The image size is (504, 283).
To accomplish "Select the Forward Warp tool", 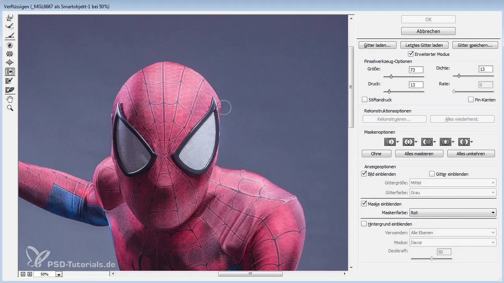I will coord(10,18).
